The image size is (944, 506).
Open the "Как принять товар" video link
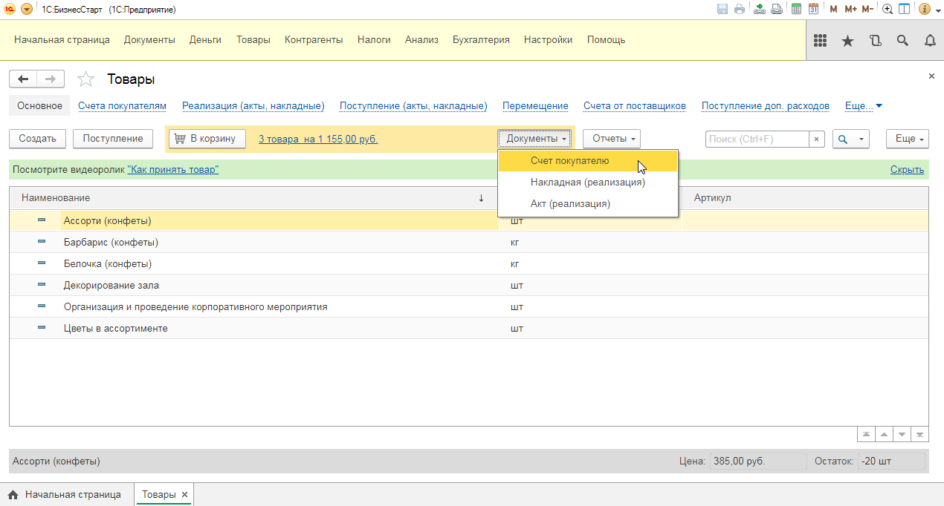pos(172,170)
